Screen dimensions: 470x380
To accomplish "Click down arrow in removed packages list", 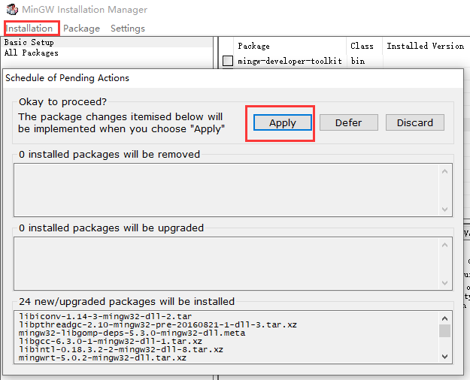I will (x=445, y=209).
